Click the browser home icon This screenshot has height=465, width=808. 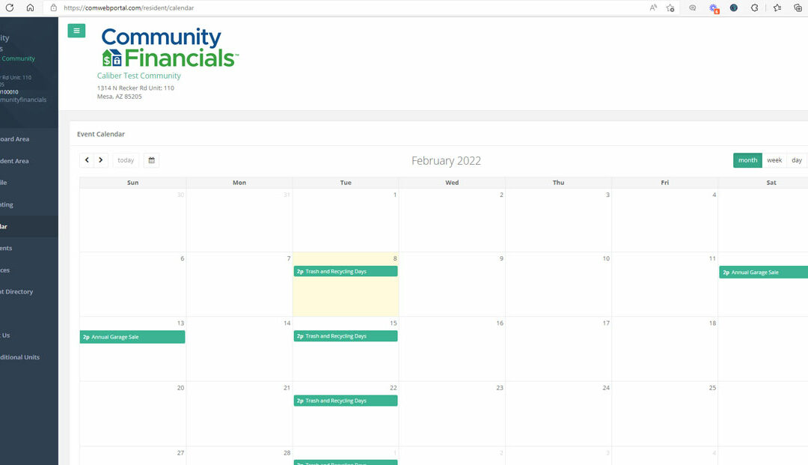point(30,7)
